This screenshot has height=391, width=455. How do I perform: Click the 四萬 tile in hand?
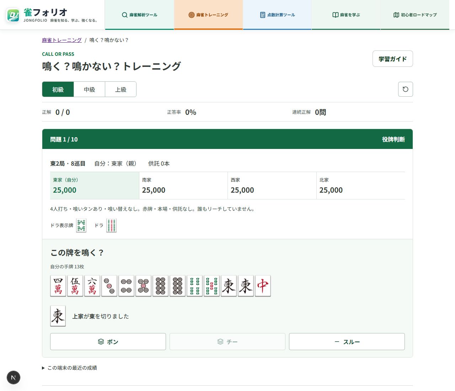(x=58, y=286)
